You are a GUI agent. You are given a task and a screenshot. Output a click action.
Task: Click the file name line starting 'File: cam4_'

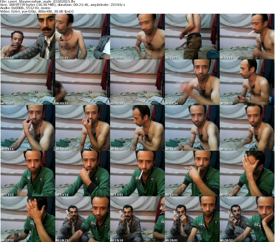click(x=38, y=1)
